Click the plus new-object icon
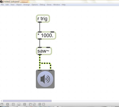 (x=7, y=104)
